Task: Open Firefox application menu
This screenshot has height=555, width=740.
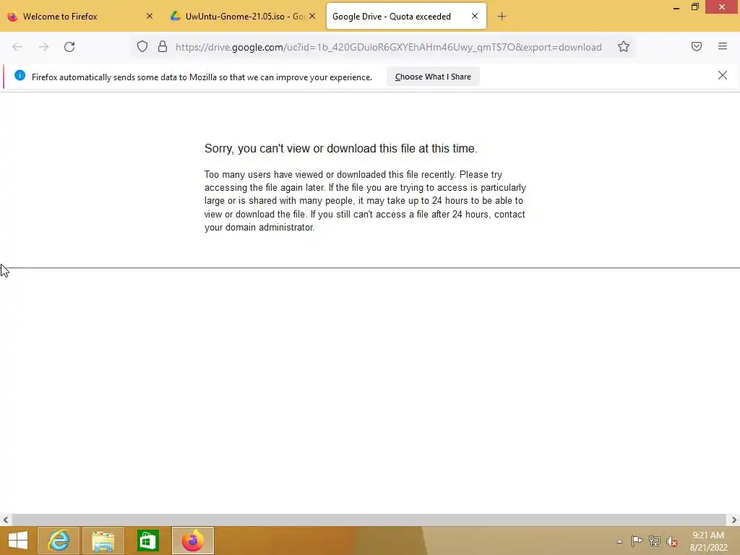Action: tap(723, 46)
